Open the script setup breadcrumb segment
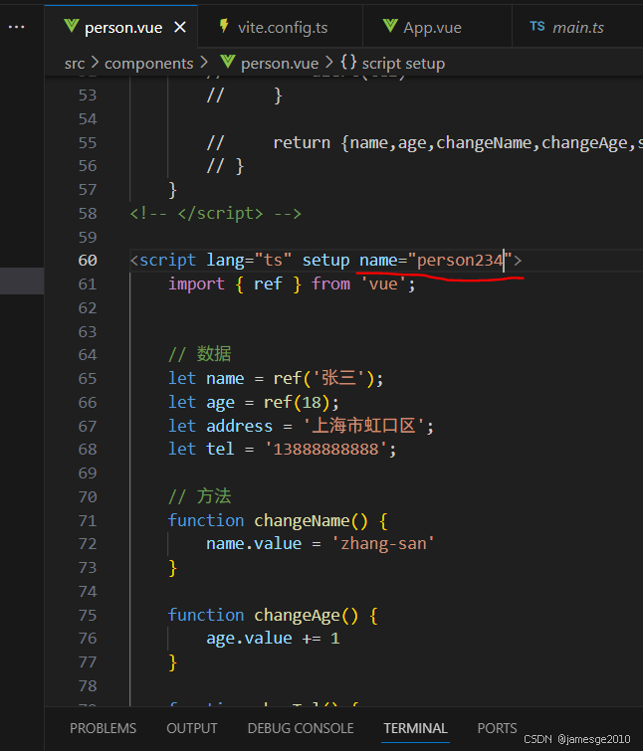This screenshot has height=751, width=643. 403,64
